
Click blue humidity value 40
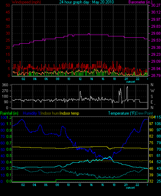(3, 156)
